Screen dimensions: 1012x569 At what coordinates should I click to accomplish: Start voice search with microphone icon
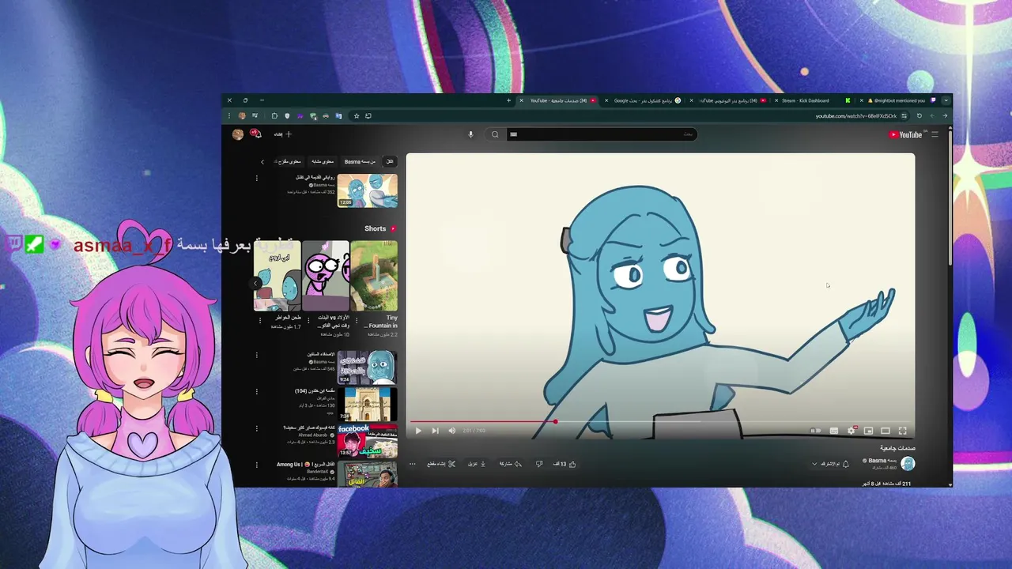tap(470, 134)
